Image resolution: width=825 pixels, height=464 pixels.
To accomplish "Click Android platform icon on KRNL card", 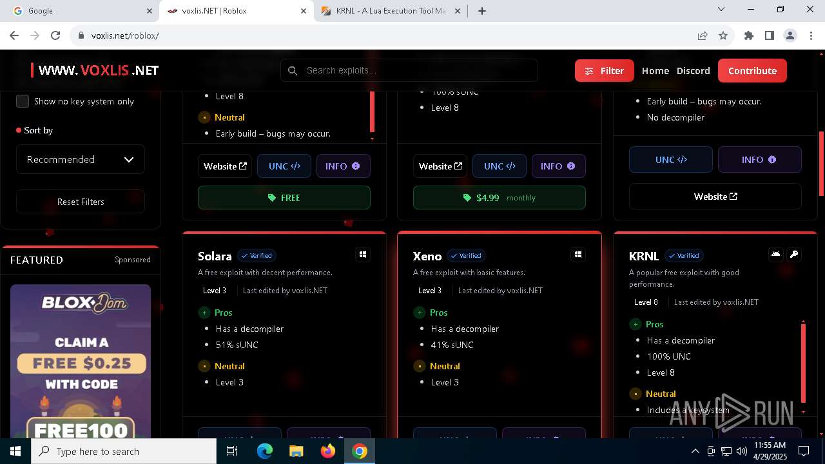I will tap(776, 254).
